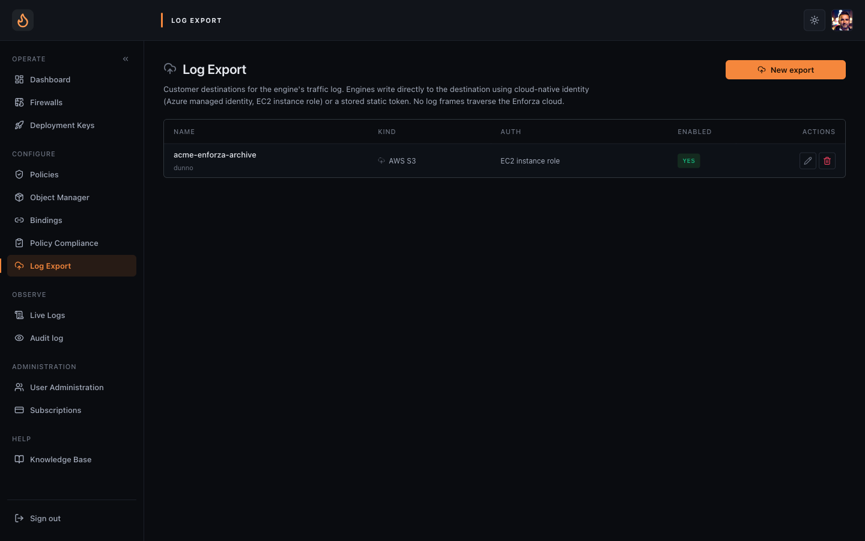
Task: Click the flame logo icon
Action: [23, 20]
